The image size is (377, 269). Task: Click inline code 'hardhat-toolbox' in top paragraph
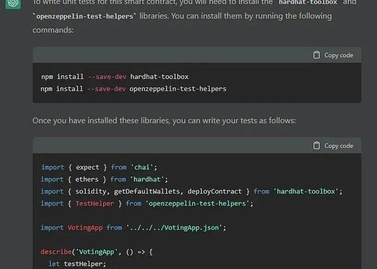[x=307, y=3]
